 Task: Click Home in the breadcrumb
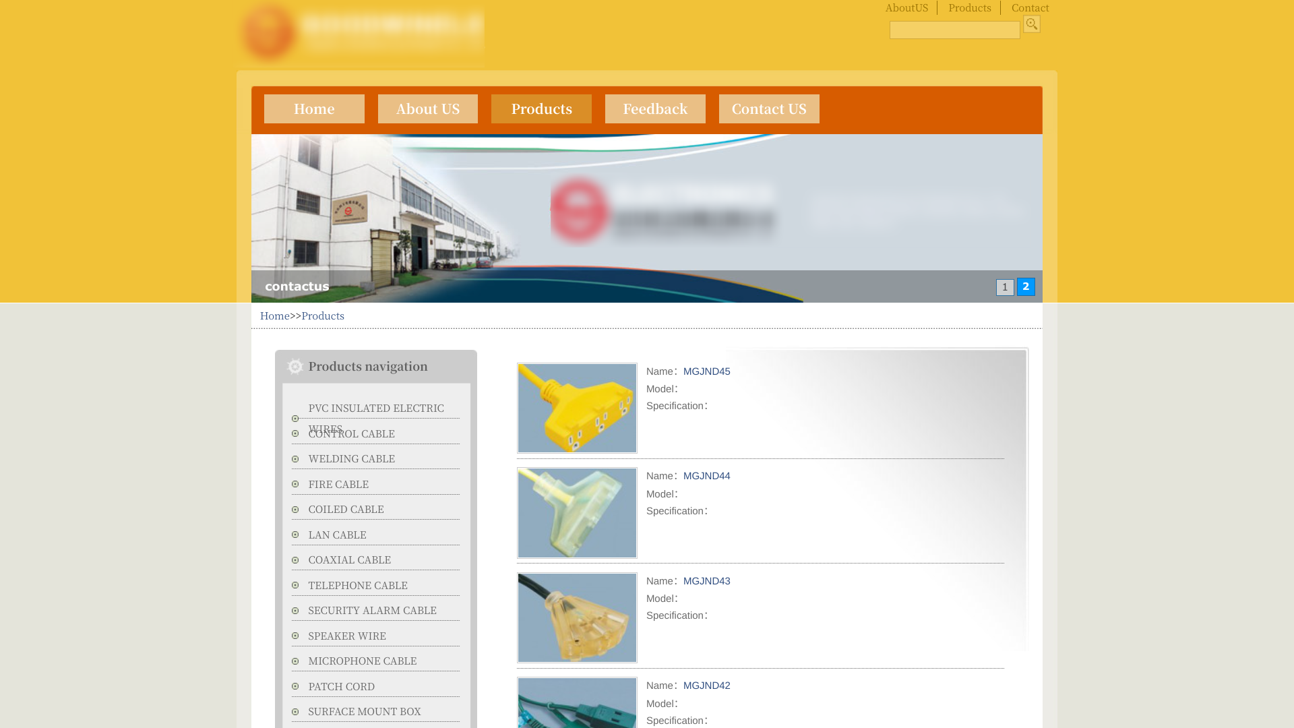(274, 315)
